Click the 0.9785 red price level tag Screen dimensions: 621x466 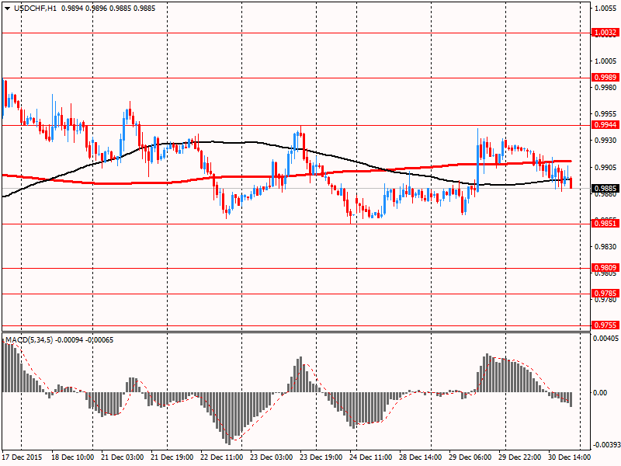(x=605, y=294)
